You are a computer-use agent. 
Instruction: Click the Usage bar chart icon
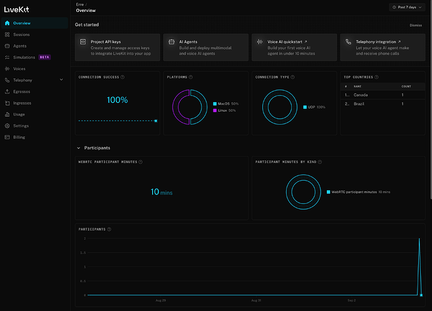(7, 114)
